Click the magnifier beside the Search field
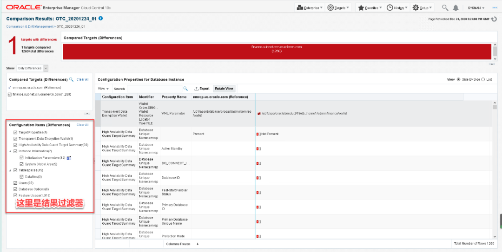 pos(185,88)
